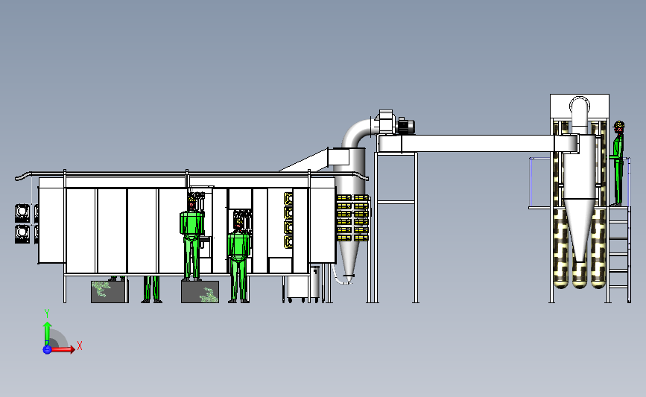
Task: Select the leftmost gray powder box under the booth
Action: point(110,292)
